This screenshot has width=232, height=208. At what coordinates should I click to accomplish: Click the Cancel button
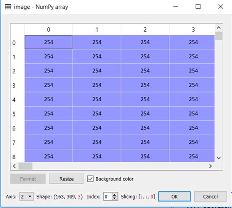pyautogui.click(x=210, y=197)
